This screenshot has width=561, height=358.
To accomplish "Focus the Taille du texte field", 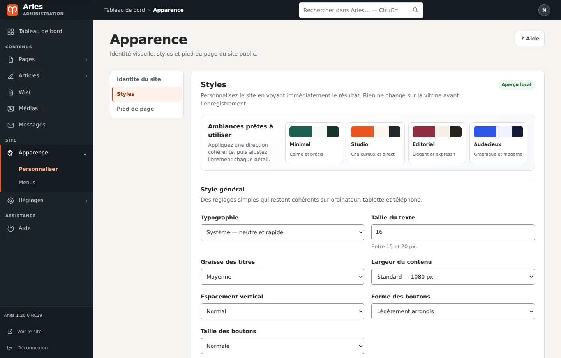I will coord(453,232).
